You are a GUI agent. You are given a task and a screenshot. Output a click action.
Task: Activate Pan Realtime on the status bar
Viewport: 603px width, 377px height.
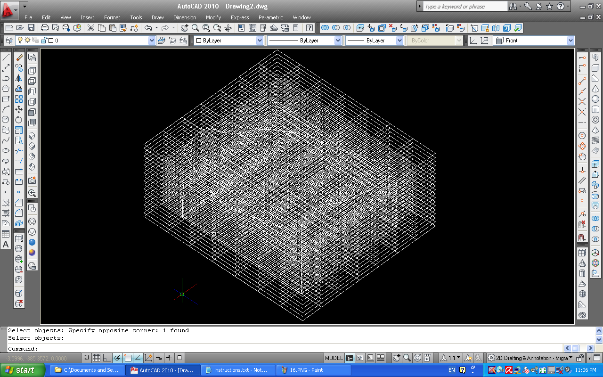pos(397,358)
